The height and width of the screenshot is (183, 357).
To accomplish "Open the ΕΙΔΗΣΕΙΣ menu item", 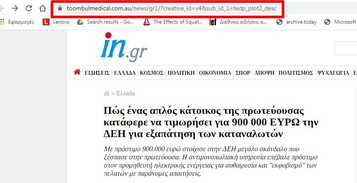I will point(97,73).
